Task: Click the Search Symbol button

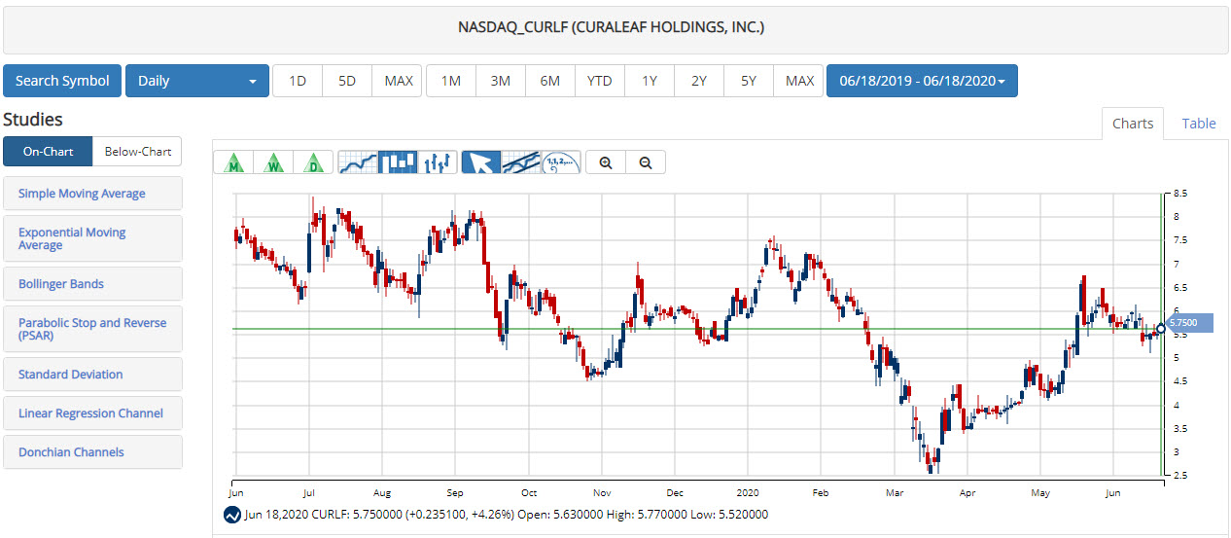Action: 62,81
